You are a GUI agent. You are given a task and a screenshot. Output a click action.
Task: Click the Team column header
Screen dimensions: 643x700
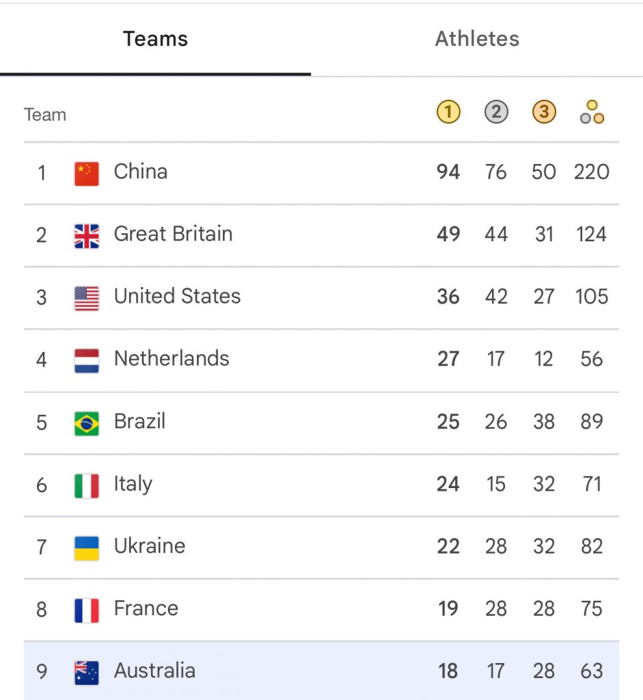(45, 115)
